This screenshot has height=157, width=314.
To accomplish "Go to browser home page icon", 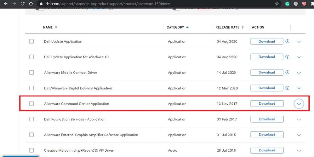I will [31, 4].
